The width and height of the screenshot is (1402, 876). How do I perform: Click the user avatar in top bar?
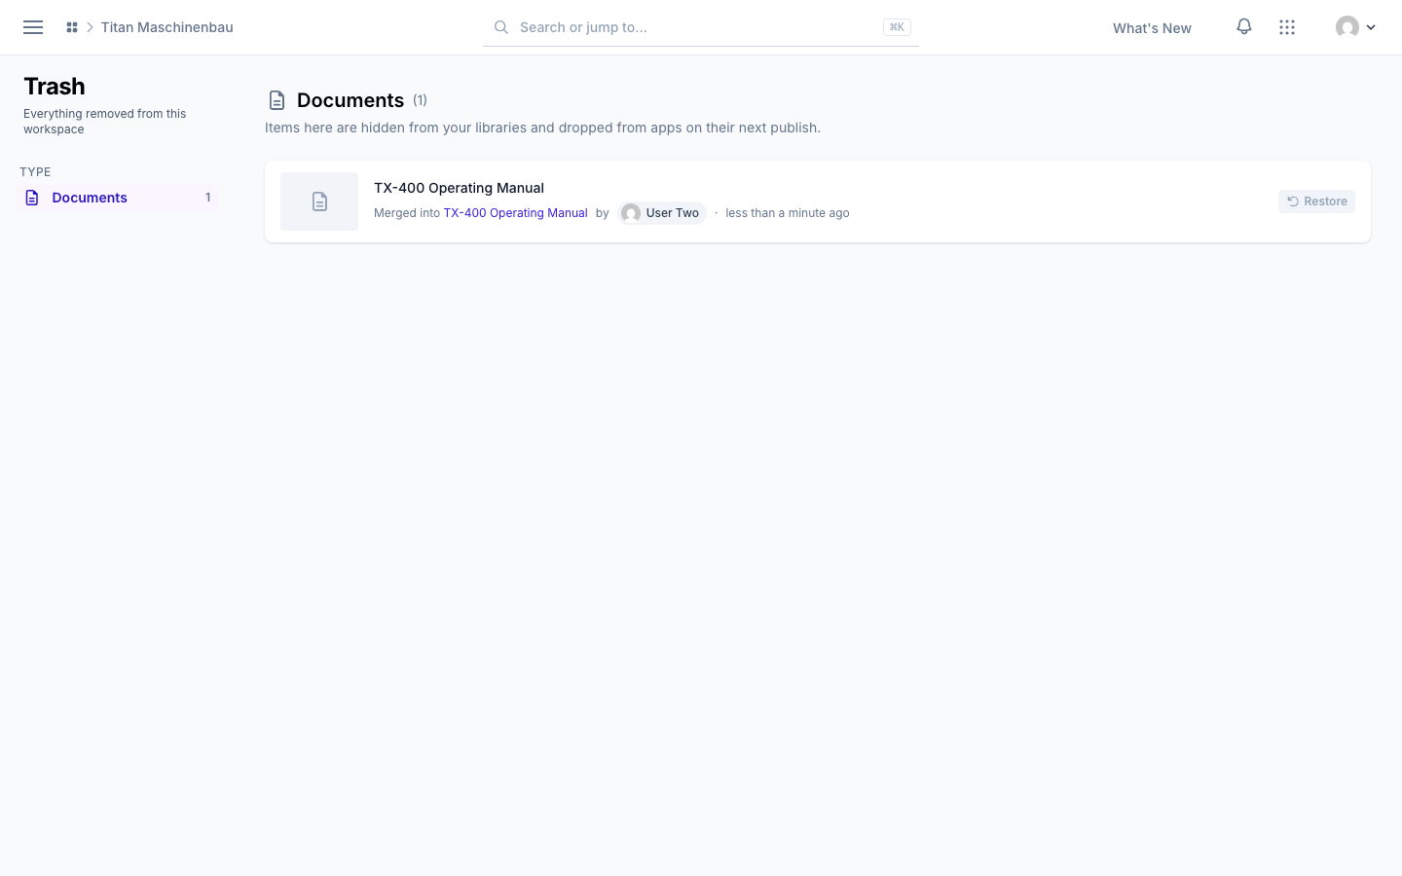pyautogui.click(x=1347, y=27)
